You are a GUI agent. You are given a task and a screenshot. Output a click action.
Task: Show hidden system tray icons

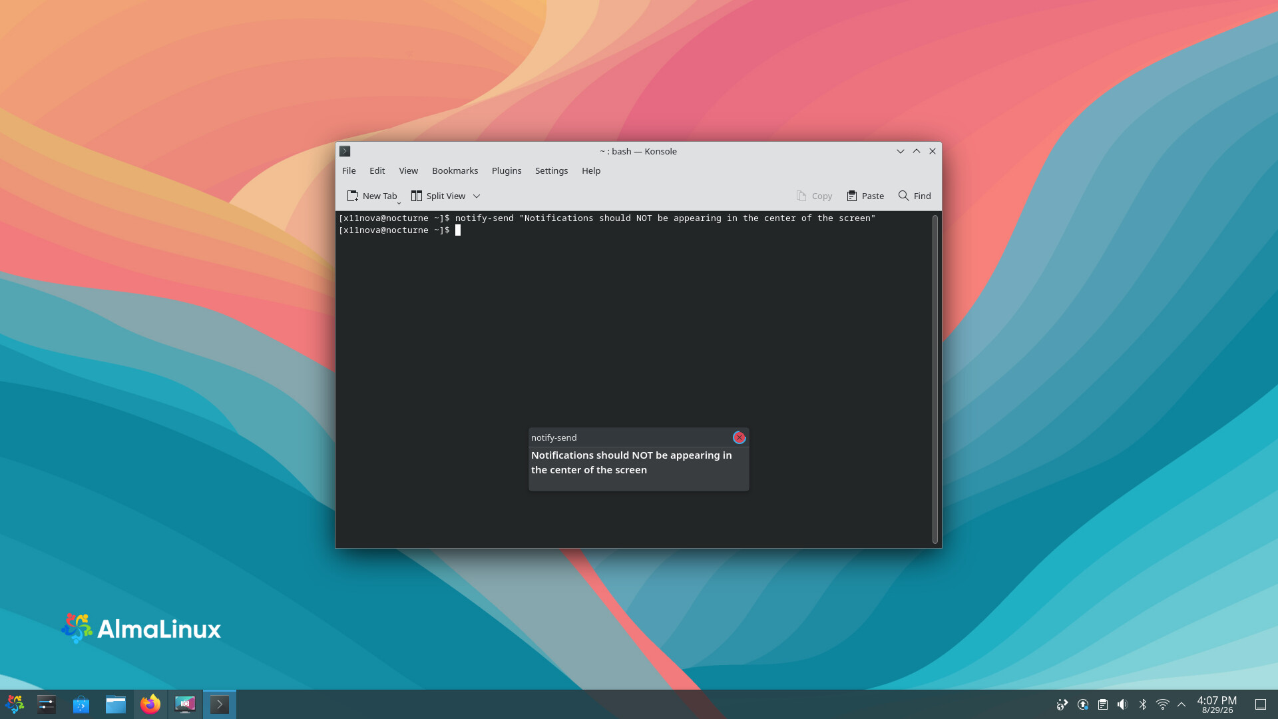(x=1181, y=704)
